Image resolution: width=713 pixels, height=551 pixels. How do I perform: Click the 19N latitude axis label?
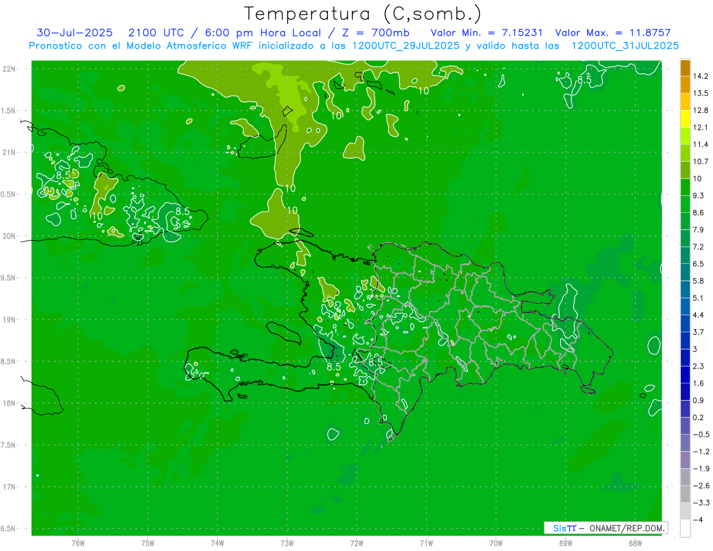coord(9,320)
